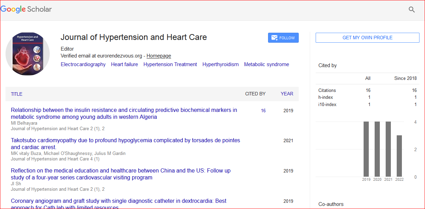The image size is (425, 209).
Task: Click Get My Own Profile button
Action: click(x=367, y=38)
